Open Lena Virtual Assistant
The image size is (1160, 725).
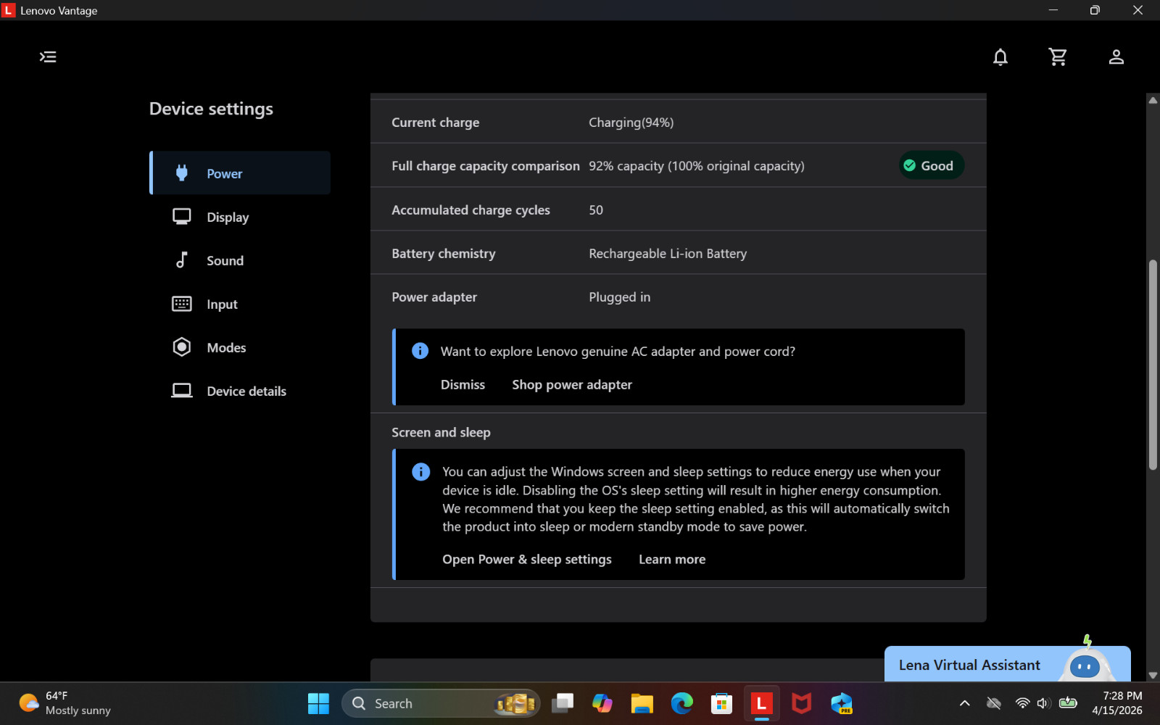pos(1008,664)
